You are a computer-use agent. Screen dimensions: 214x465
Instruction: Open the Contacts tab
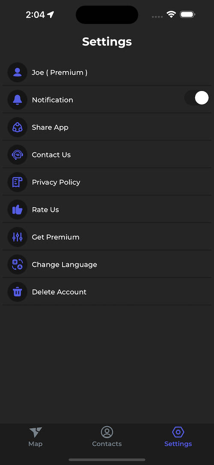(x=107, y=437)
